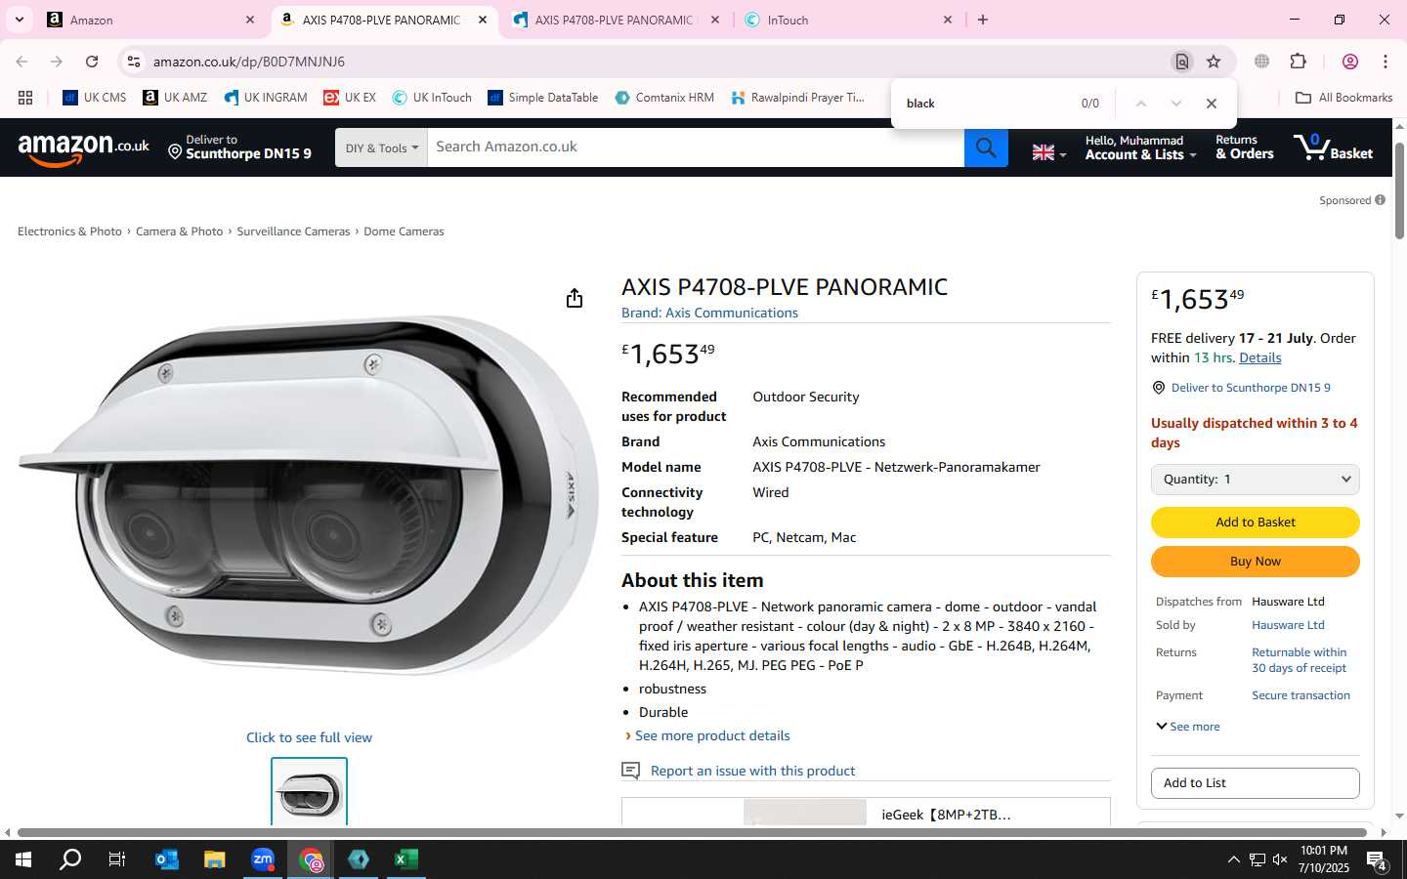Image resolution: width=1407 pixels, height=879 pixels.
Task: Click the orange search magnifier button
Action: [x=986, y=147]
